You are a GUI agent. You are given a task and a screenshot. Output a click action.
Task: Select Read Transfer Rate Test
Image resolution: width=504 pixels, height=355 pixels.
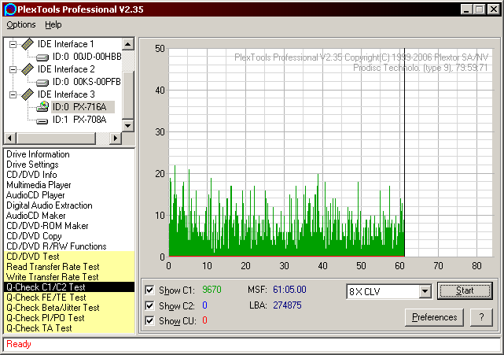[69, 267]
